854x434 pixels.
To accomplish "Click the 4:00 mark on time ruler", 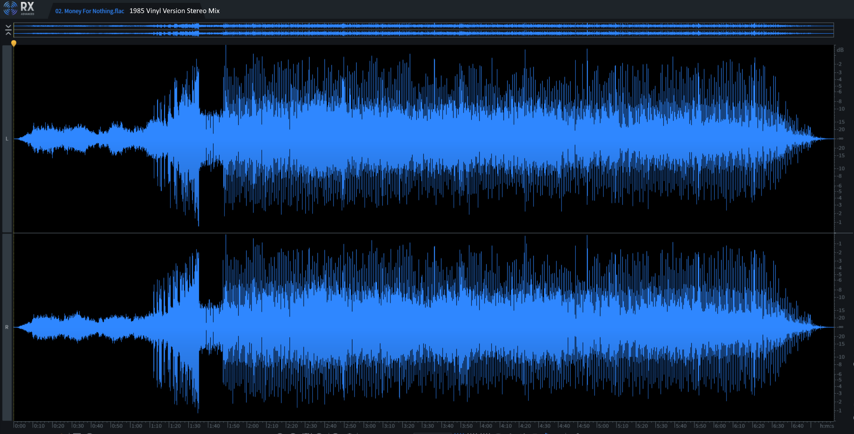I will coord(486,426).
